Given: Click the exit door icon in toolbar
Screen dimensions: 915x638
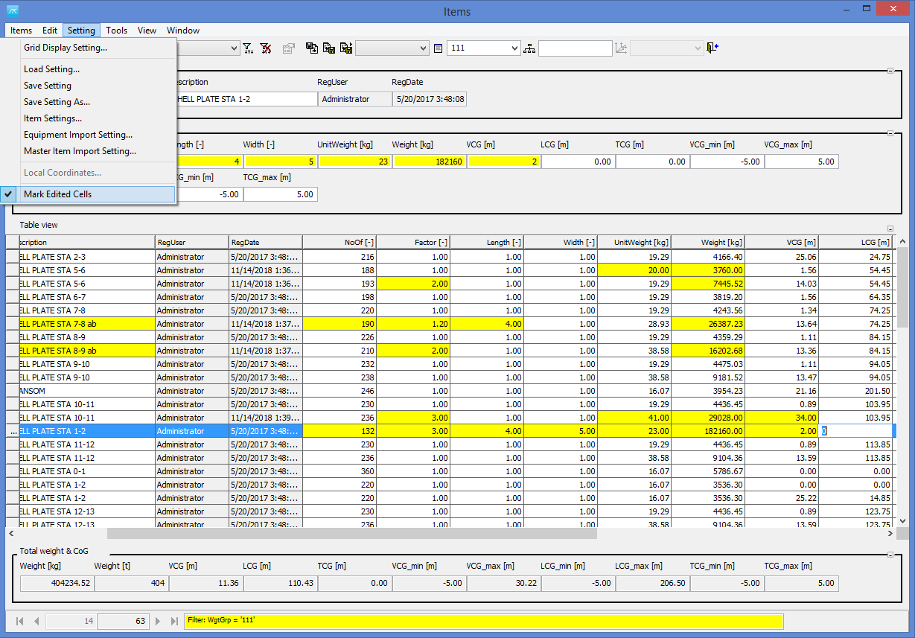Looking at the screenshot, I should pos(712,48).
